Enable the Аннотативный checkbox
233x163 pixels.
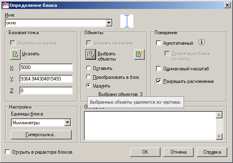[158, 43]
